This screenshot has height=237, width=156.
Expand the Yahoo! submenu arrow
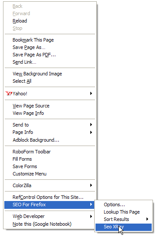(91, 94)
